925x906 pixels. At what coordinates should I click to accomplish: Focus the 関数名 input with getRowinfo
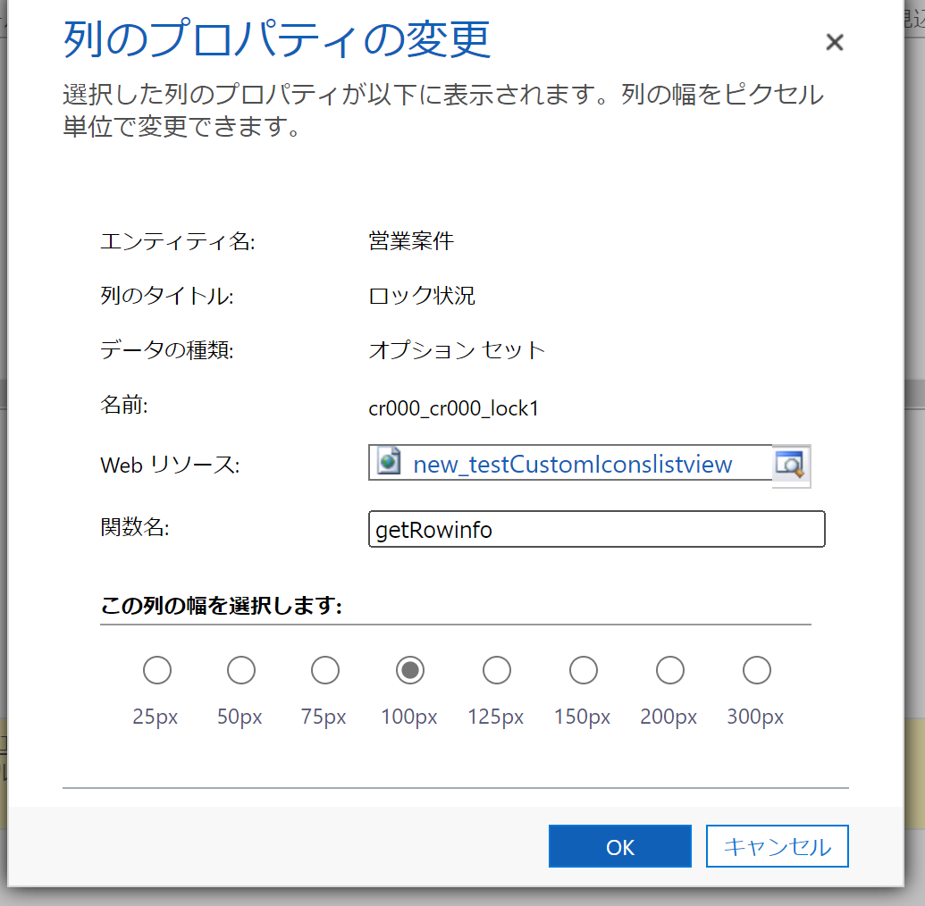[596, 529]
